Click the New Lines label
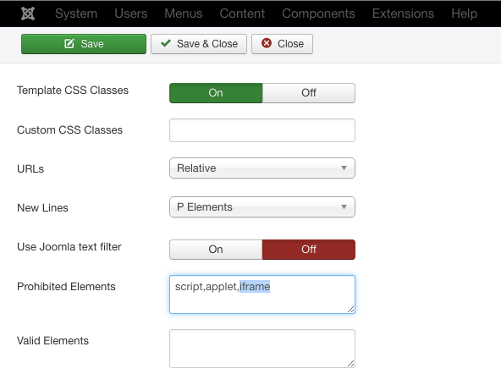Screen dimensions: 501x374 43,208
